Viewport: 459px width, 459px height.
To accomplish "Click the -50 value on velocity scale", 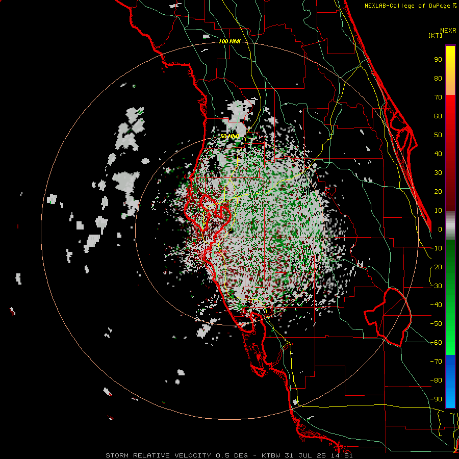I will click(x=436, y=324).
